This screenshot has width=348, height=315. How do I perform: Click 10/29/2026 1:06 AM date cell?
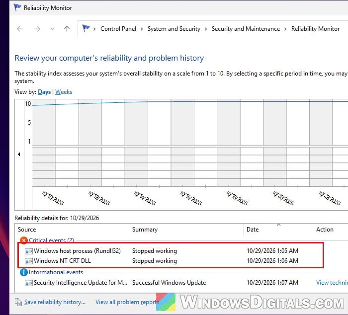[x=272, y=261]
